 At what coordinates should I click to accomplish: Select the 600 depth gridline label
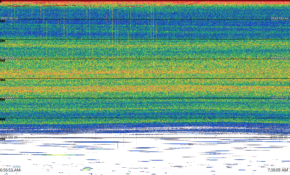3,120
